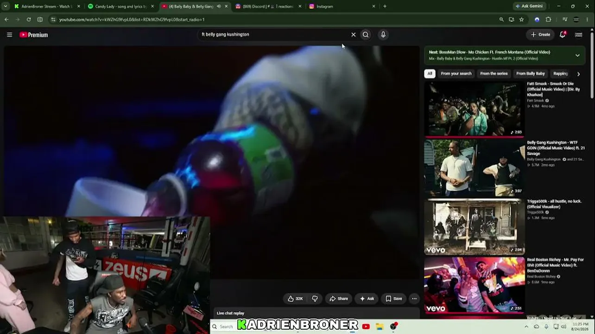
Task: Like the video with 32K likes
Action: point(295,299)
